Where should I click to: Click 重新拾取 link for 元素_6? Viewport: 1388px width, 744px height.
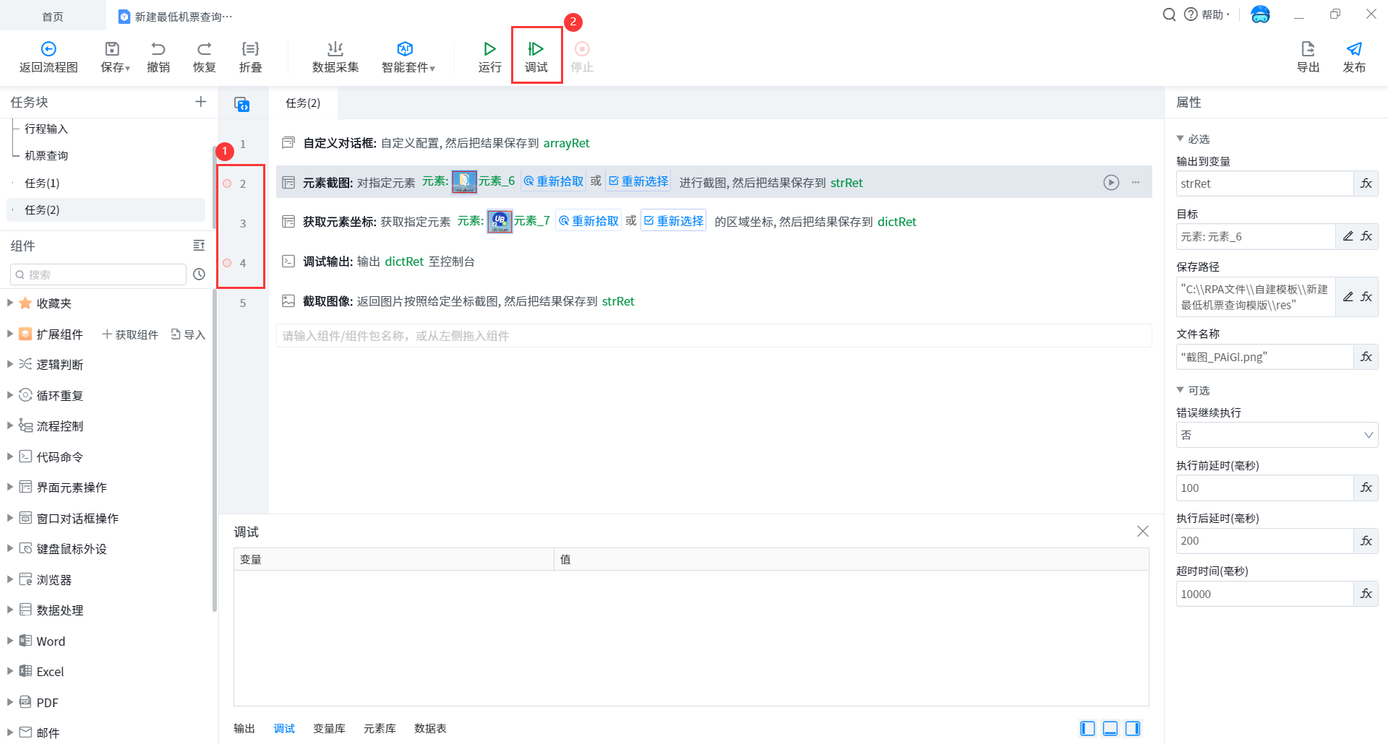pos(554,181)
